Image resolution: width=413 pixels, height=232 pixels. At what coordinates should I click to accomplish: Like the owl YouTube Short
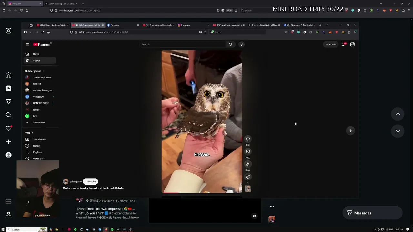tap(248, 139)
